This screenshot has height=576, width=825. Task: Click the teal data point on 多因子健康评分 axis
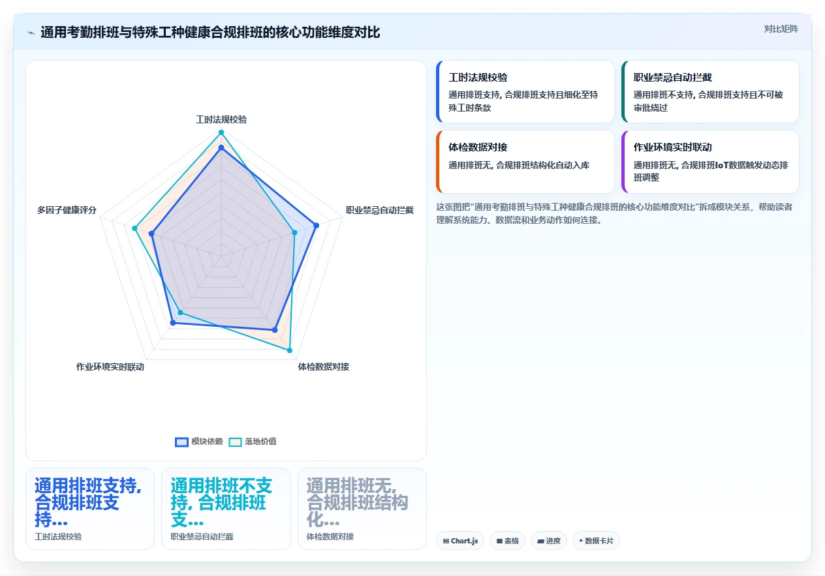[x=134, y=228]
